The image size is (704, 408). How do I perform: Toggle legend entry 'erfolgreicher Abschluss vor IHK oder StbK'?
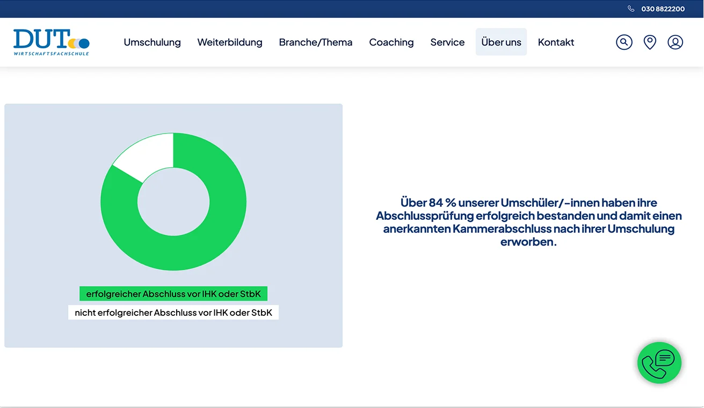click(173, 294)
